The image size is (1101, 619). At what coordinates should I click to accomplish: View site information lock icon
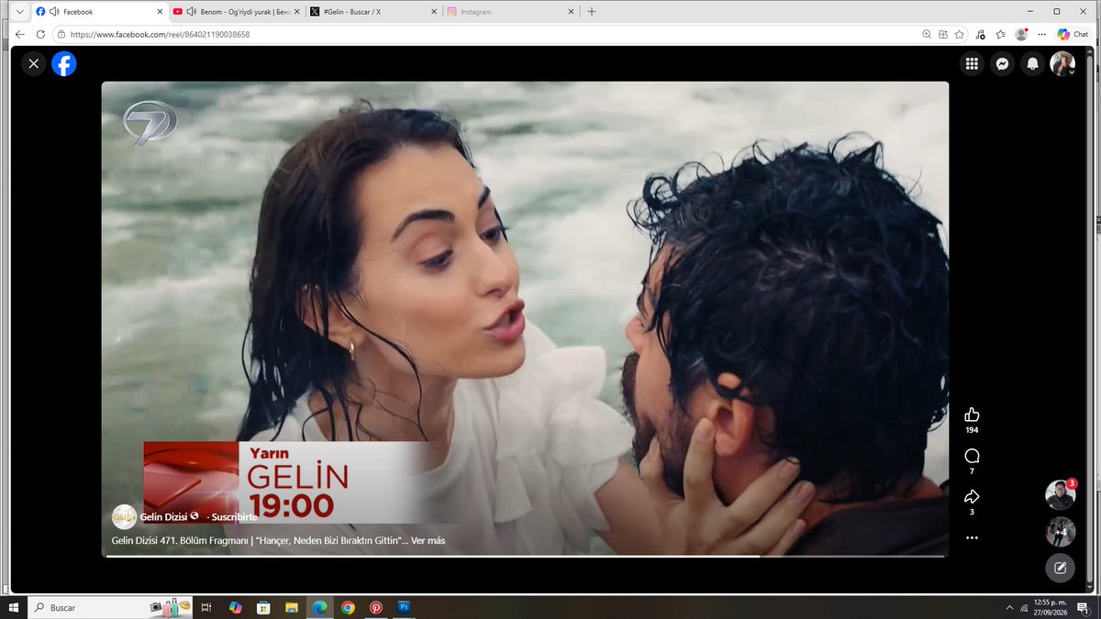[61, 34]
